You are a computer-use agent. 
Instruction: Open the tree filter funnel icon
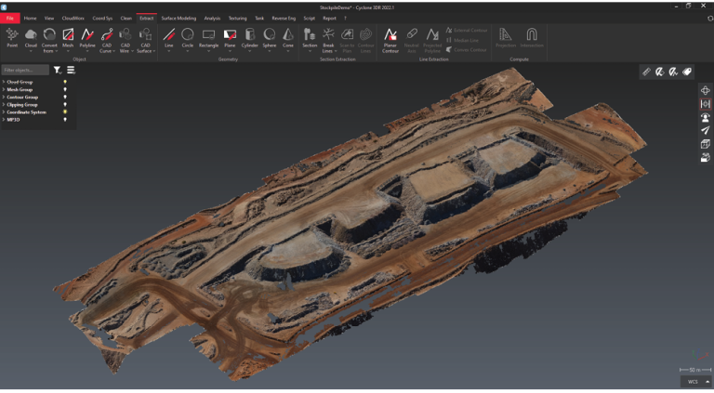[57, 70]
